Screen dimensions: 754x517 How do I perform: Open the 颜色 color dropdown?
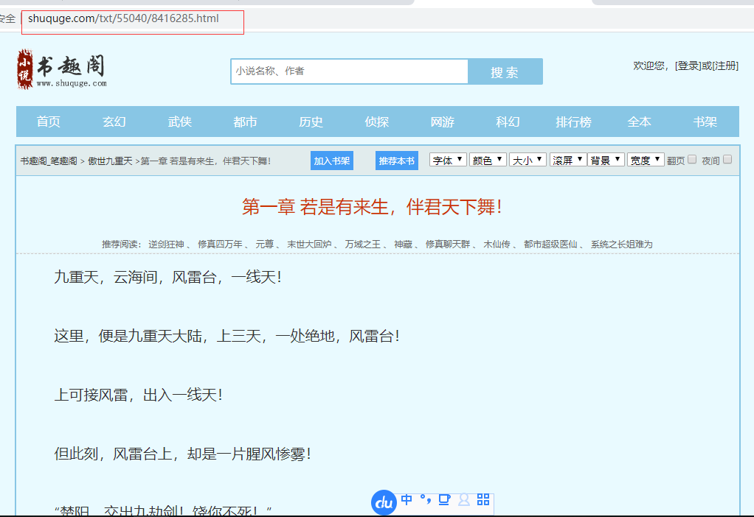(488, 160)
